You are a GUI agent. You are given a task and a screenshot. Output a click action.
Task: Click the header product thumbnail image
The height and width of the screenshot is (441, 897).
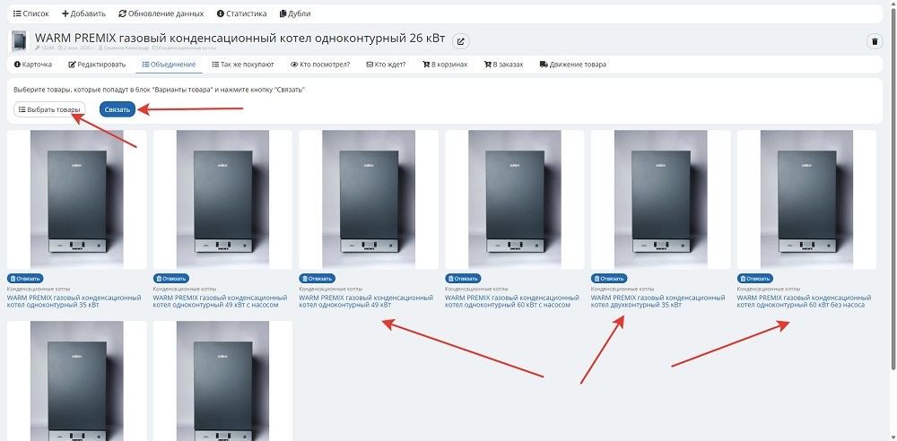click(19, 41)
